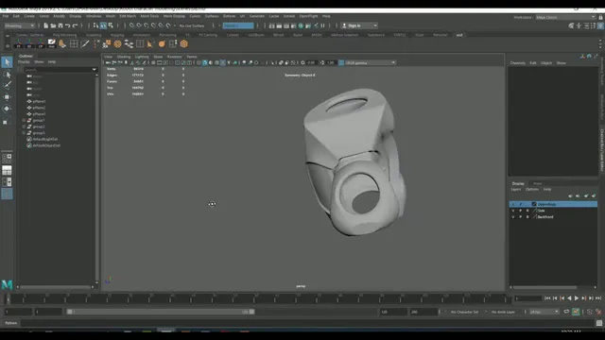Jump to start of playback range
The width and height of the screenshot is (605, 340).
coord(547,298)
